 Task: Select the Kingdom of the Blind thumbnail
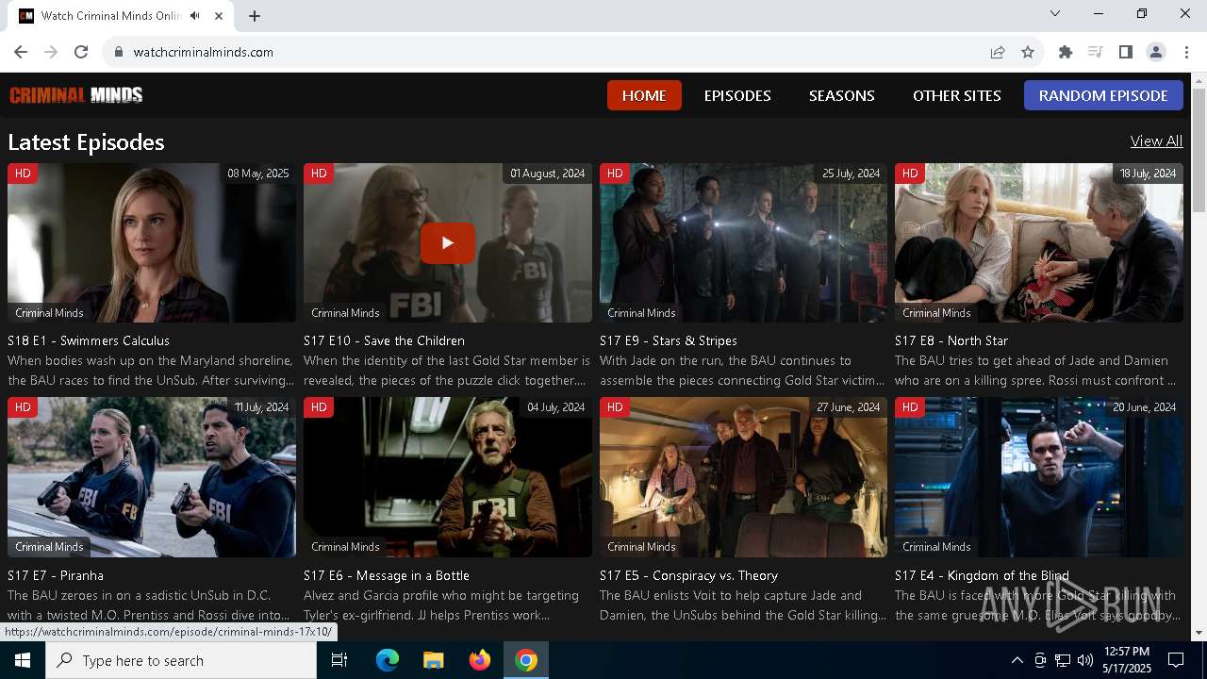[x=1039, y=477]
